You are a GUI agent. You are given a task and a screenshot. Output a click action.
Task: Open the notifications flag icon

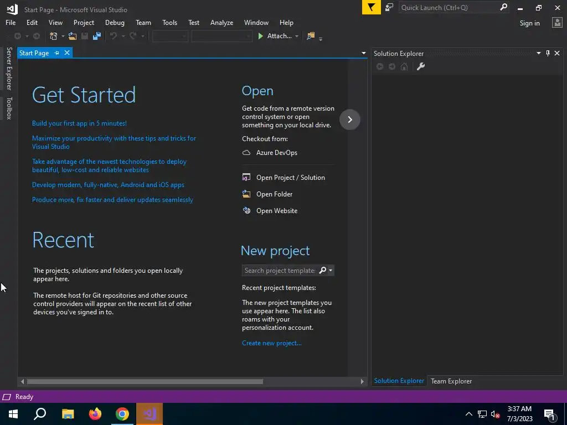click(x=371, y=7)
